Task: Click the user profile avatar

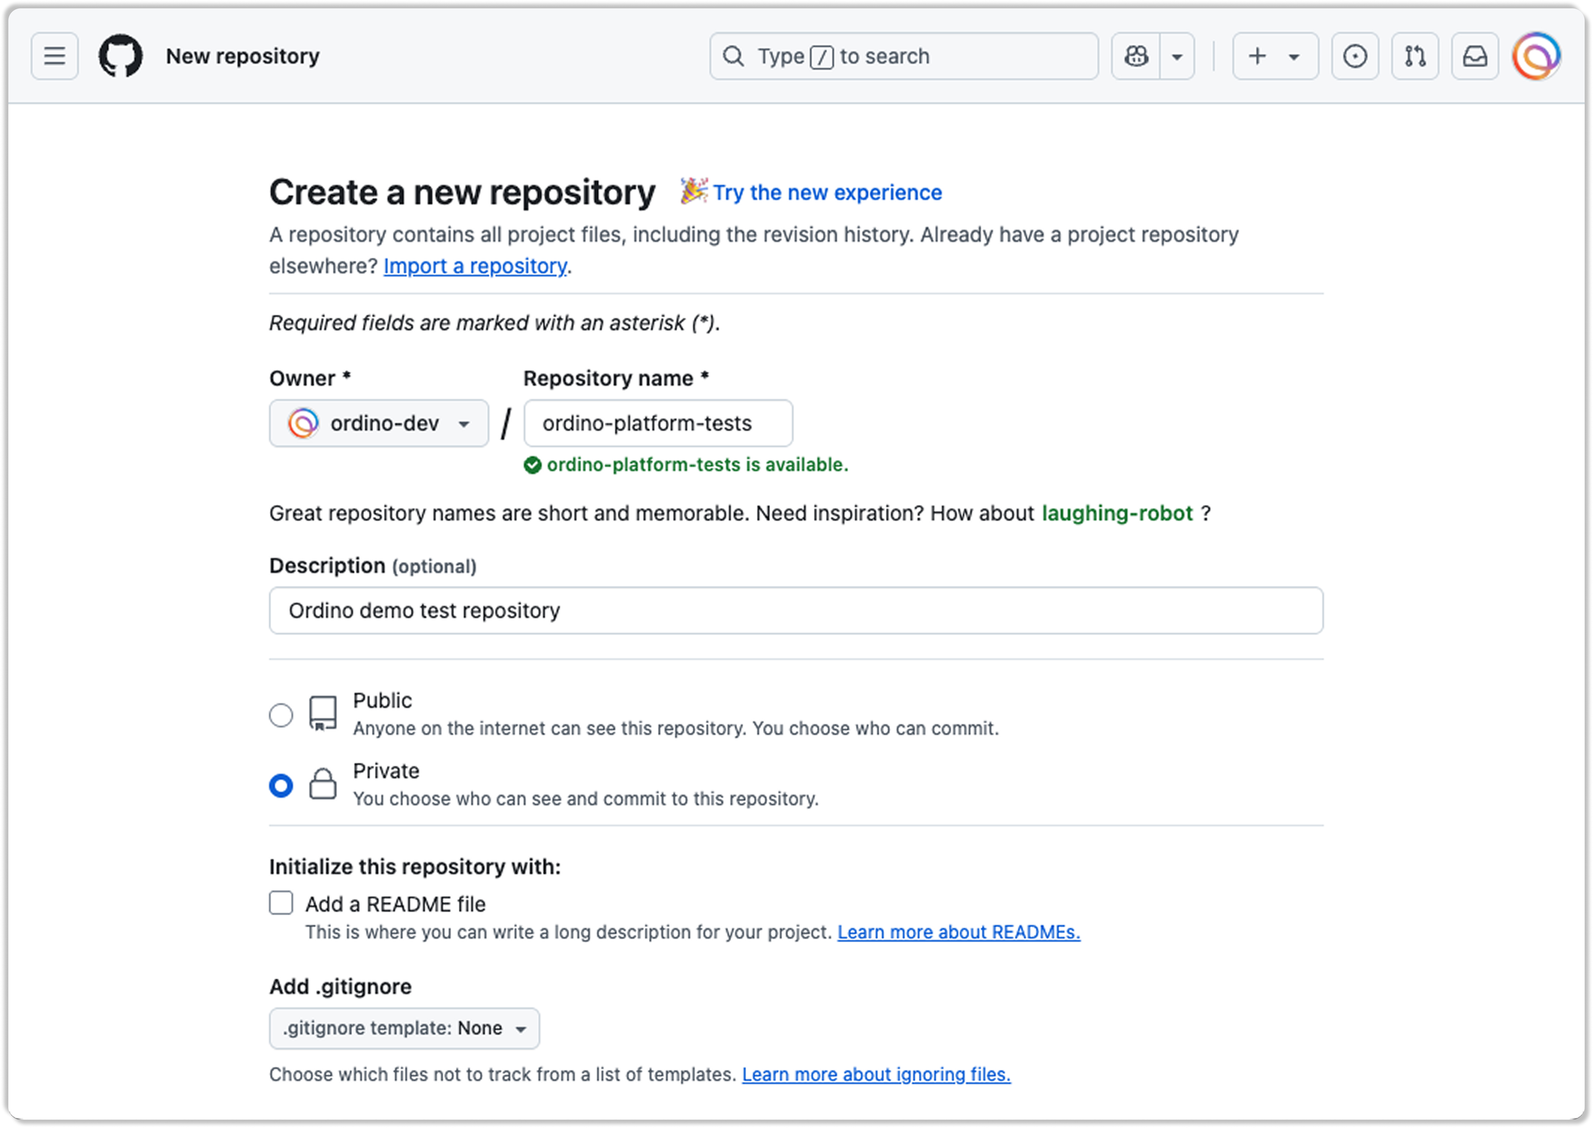Action: 1536,56
